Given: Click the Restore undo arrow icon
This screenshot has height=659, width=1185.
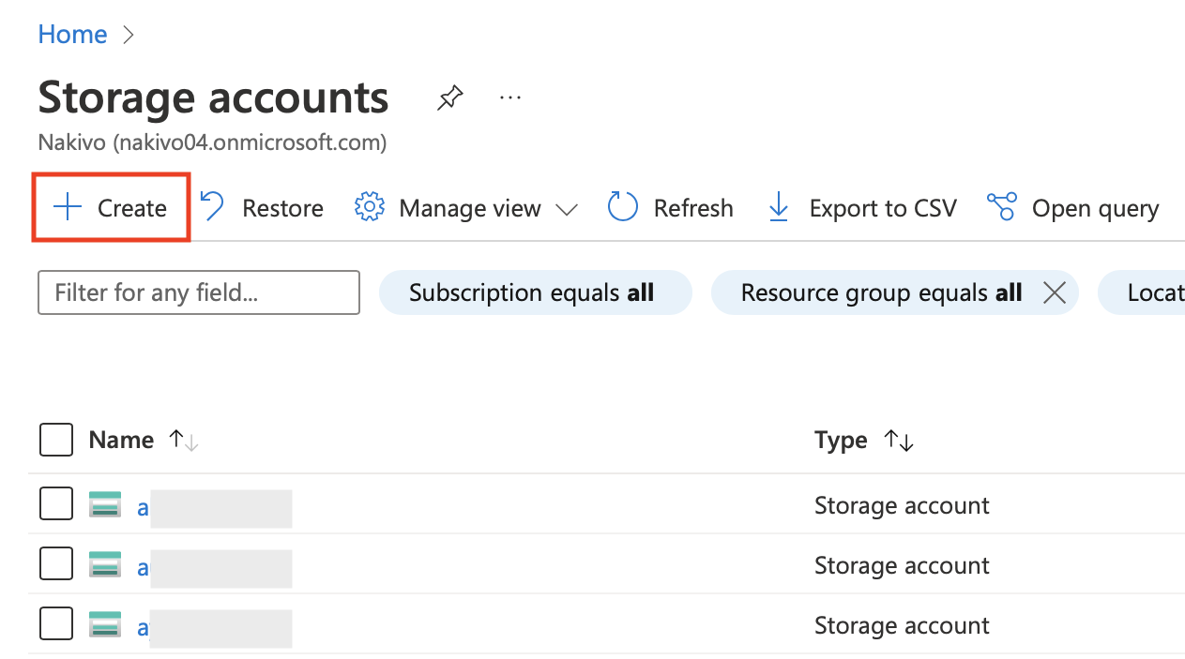Looking at the screenshot, I should click(213, 207).
